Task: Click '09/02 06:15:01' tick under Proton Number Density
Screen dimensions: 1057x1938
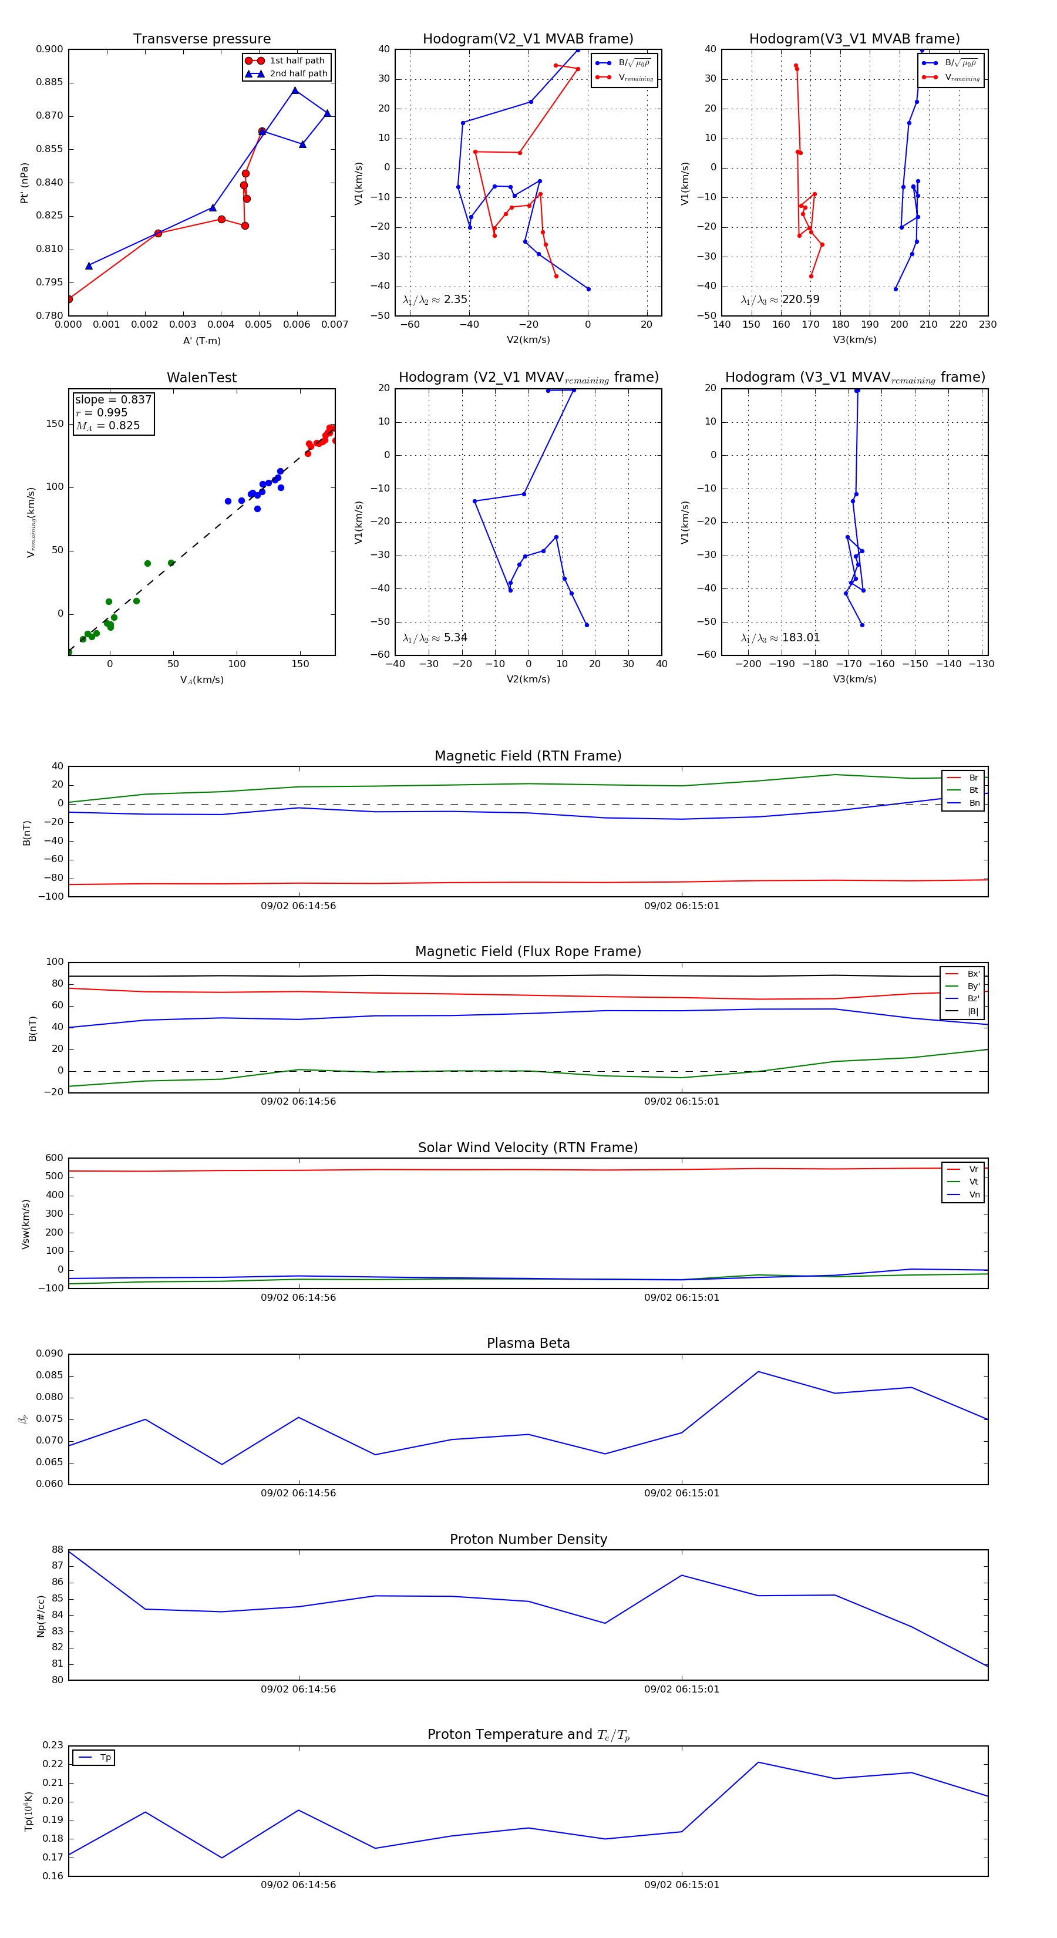Action: click(x=682, y=1689)
